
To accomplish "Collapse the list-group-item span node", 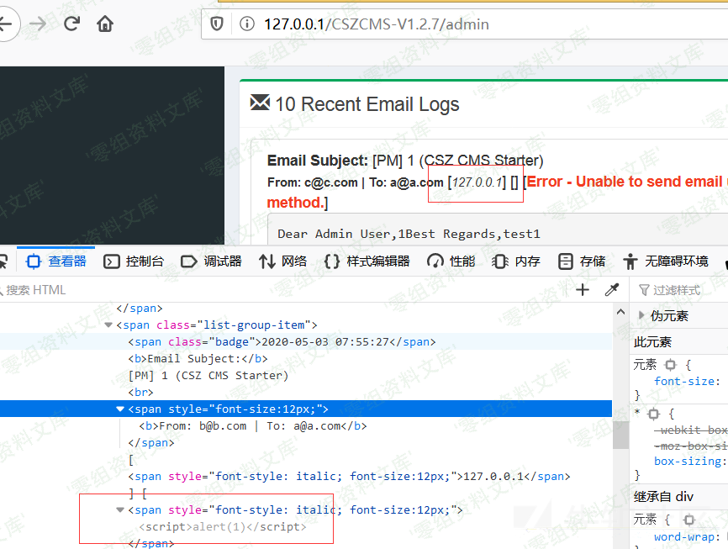I will pyautogui.click(x=108, y=325).
